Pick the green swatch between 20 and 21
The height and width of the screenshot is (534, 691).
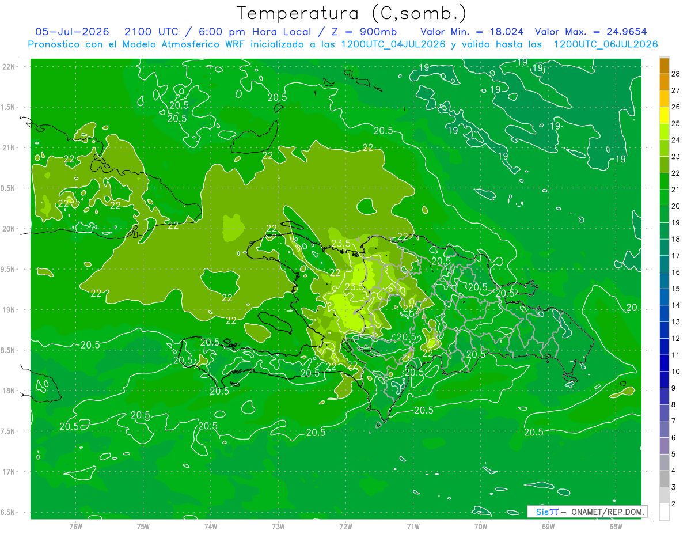[x=664, y=198]
